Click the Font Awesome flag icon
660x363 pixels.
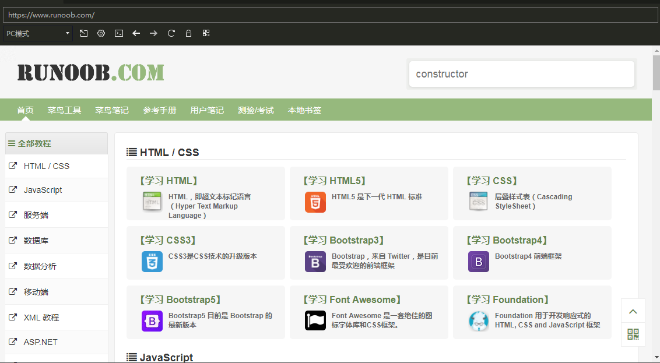tap(315, 321)
